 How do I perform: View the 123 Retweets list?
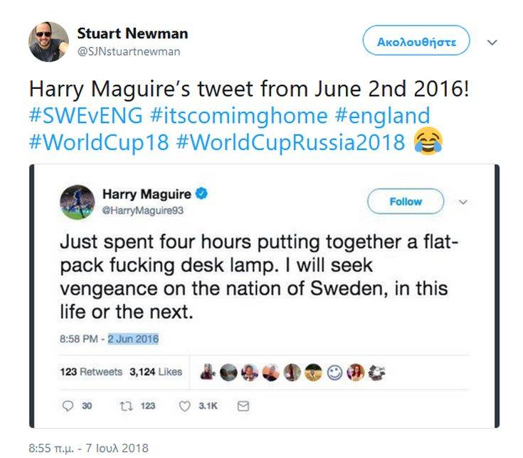click(x=90, y=372)
